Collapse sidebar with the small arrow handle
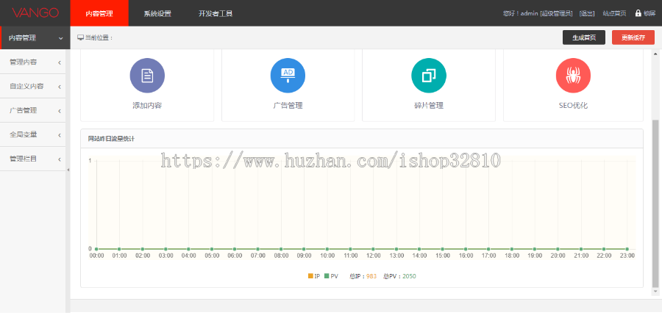 pyautogui.click(x=68, y=170)
